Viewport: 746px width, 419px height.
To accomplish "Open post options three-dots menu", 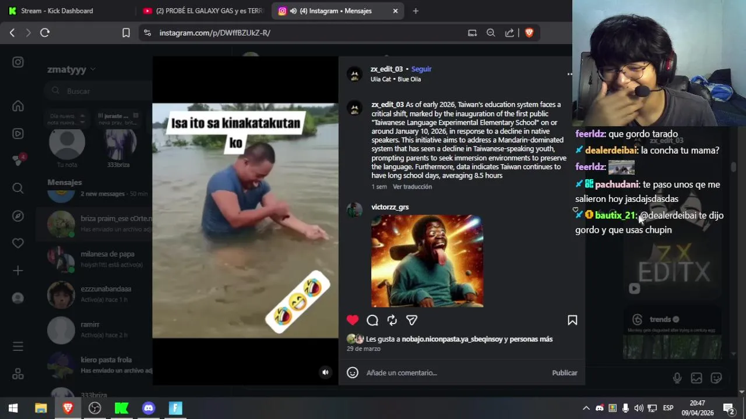I will [569, 74].
